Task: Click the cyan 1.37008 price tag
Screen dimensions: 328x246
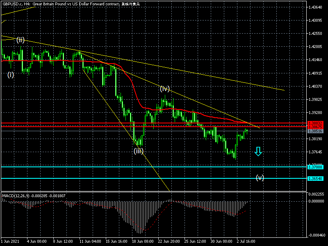Action: click(x=315, y=167)
